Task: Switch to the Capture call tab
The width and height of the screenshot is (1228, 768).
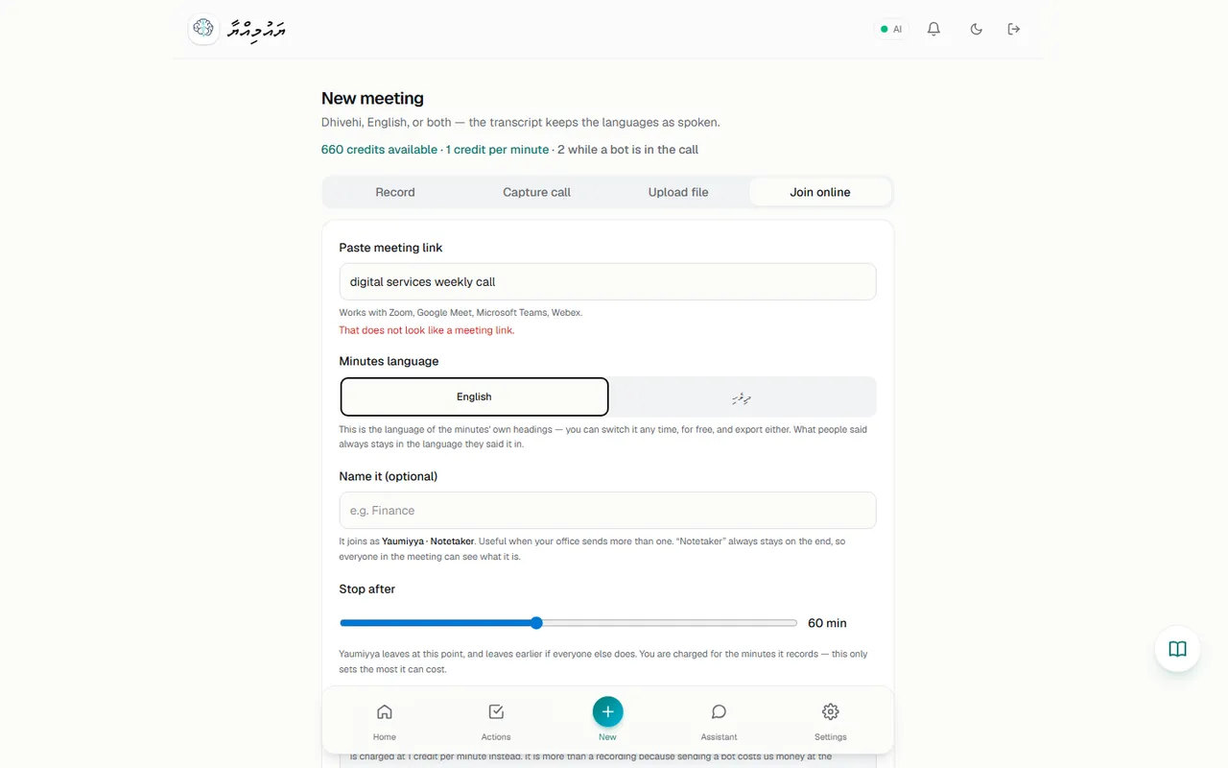Action: [x=536, y=192]
